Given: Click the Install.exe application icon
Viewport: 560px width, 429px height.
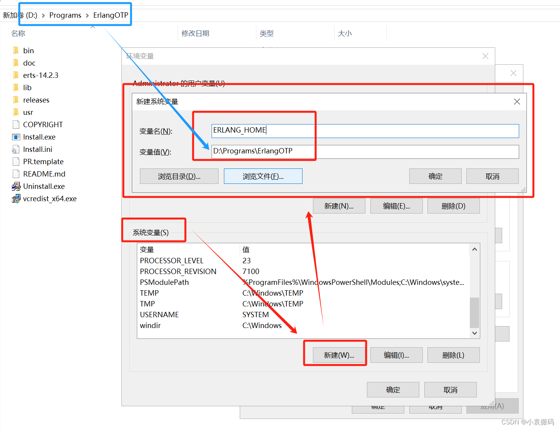Looking at the screenshot, I should (x=16, y=137).
